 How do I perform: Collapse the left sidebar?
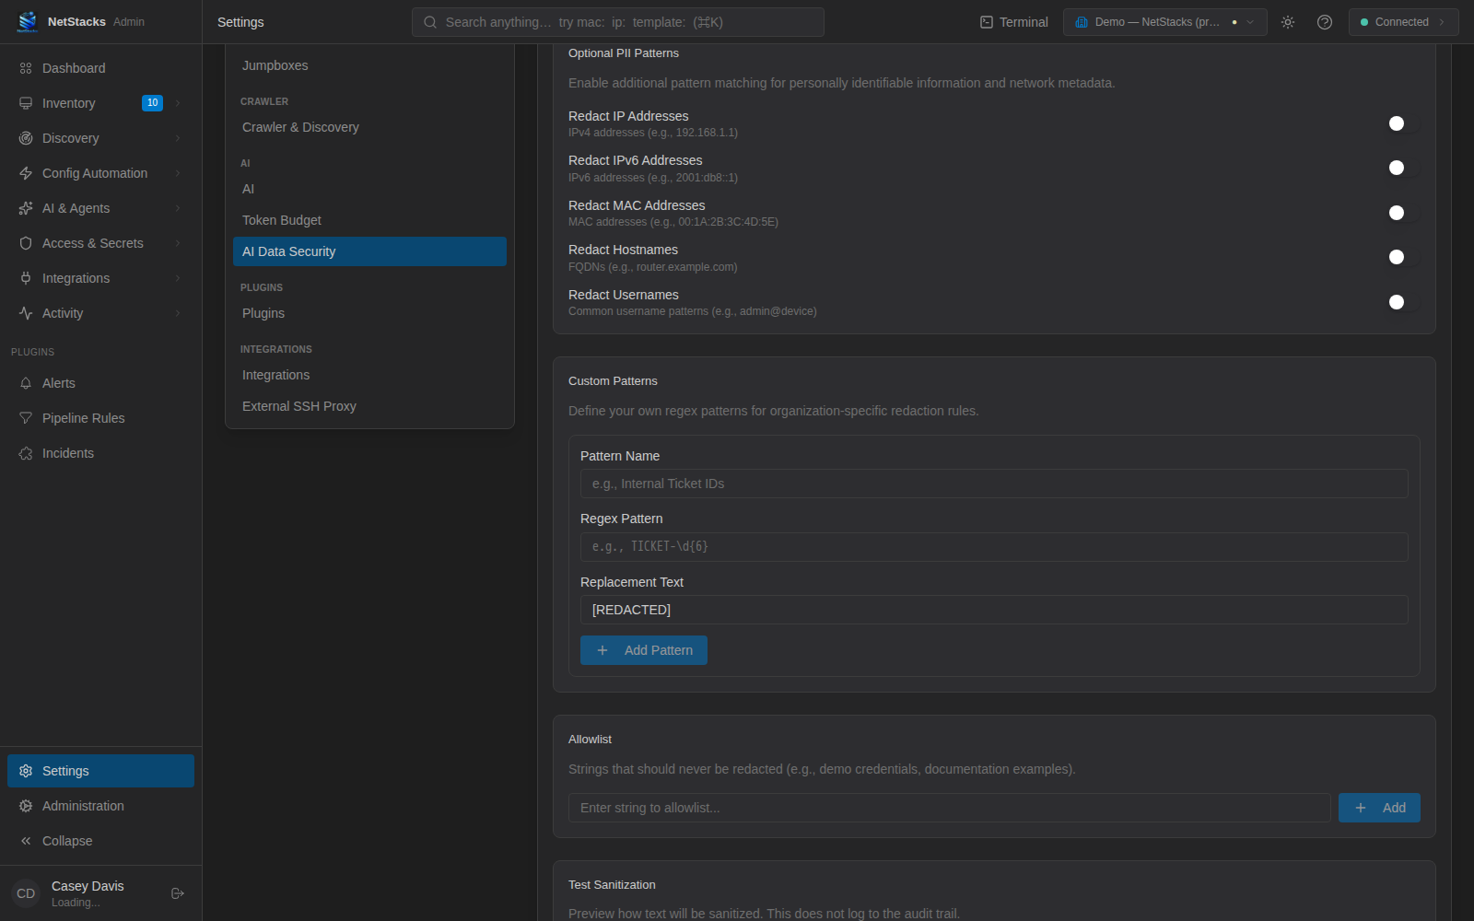click(100, 841)
